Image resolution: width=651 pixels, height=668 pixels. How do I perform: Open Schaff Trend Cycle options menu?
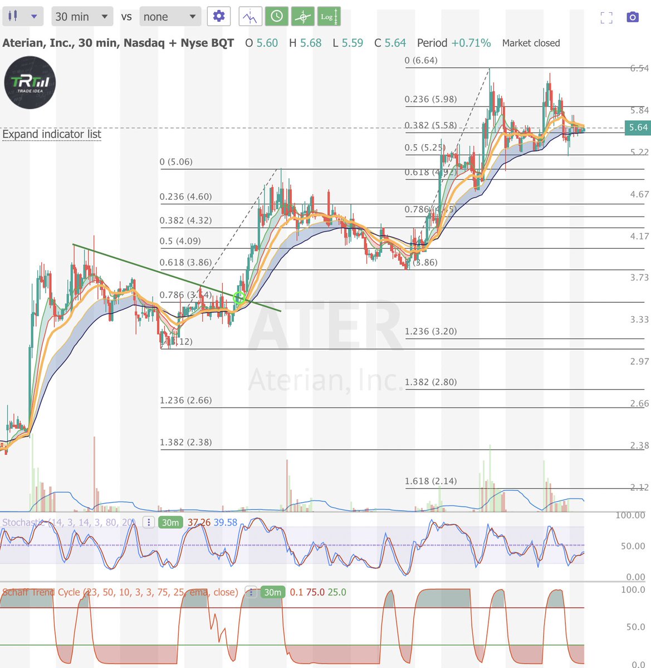[251, 592]
